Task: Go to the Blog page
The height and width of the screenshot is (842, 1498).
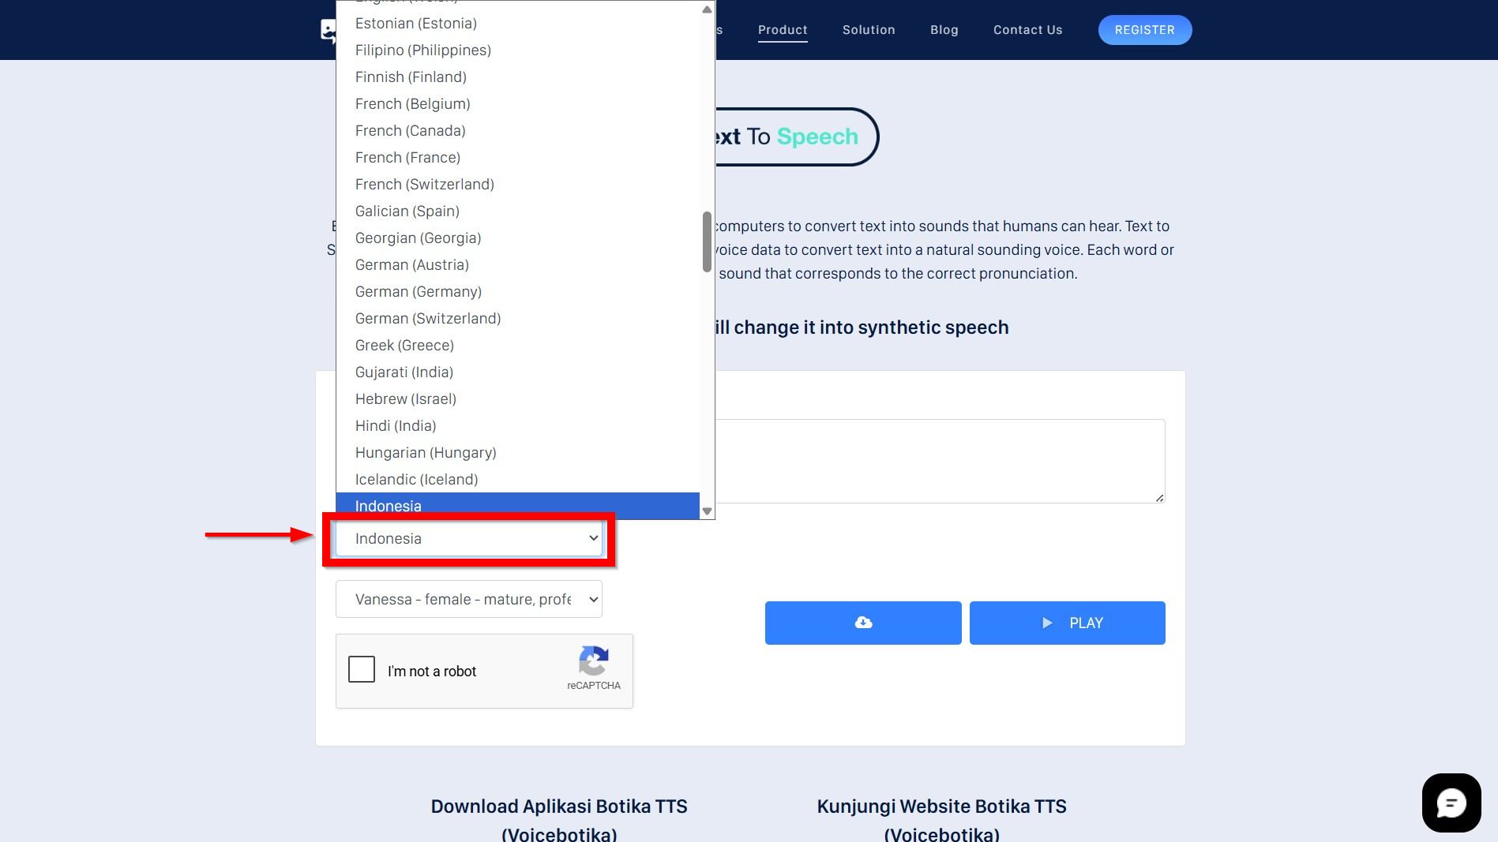Action: click(x=944, y=30)
